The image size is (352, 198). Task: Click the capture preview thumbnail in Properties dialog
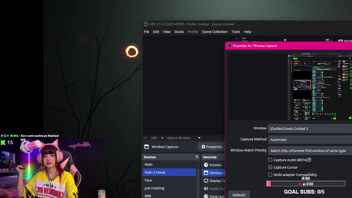coord(320,87)
